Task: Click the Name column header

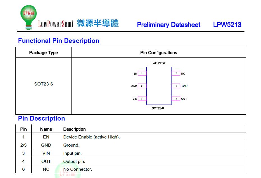Action: (46, 129)
